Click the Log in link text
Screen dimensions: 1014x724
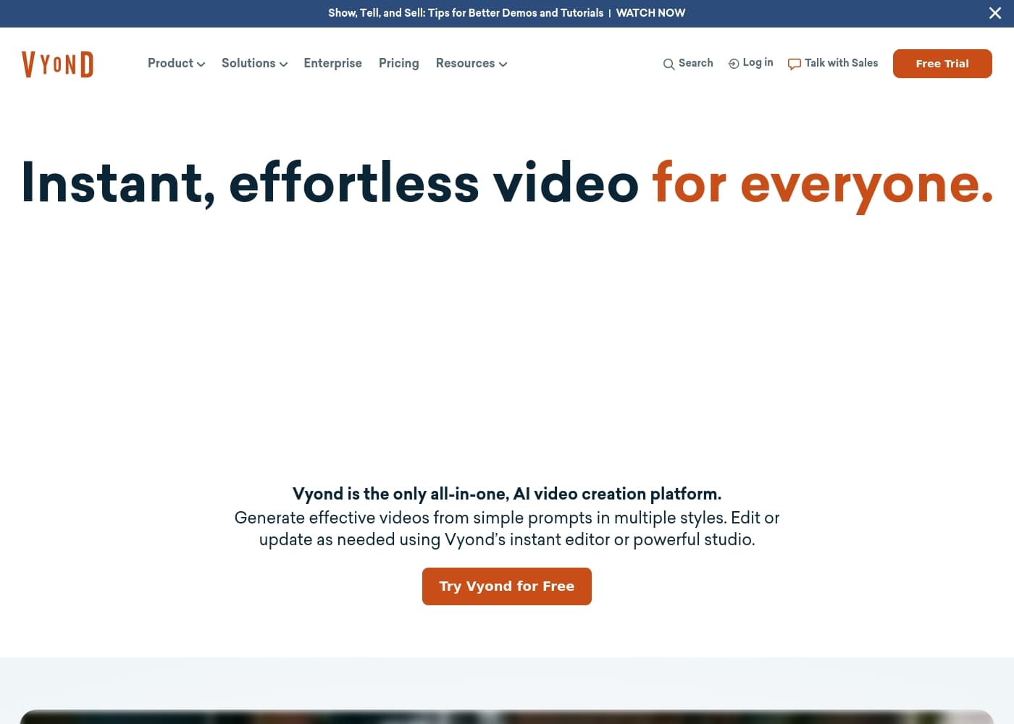[x=758, y=62]
